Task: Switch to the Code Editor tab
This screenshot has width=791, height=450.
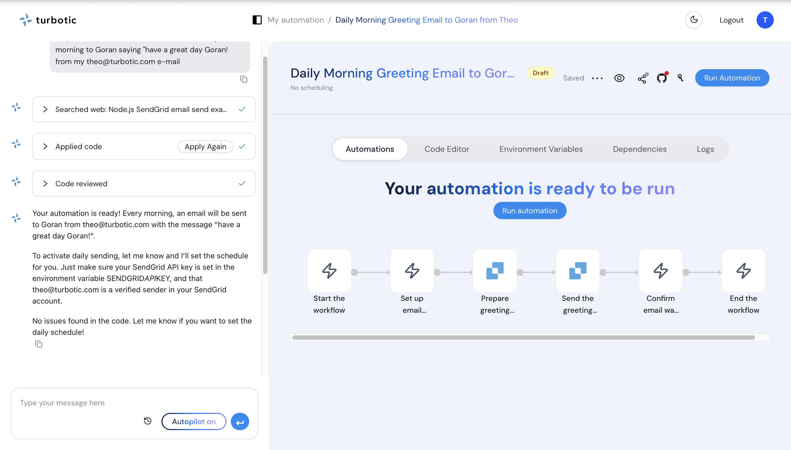Action: [x=447, y=149]
